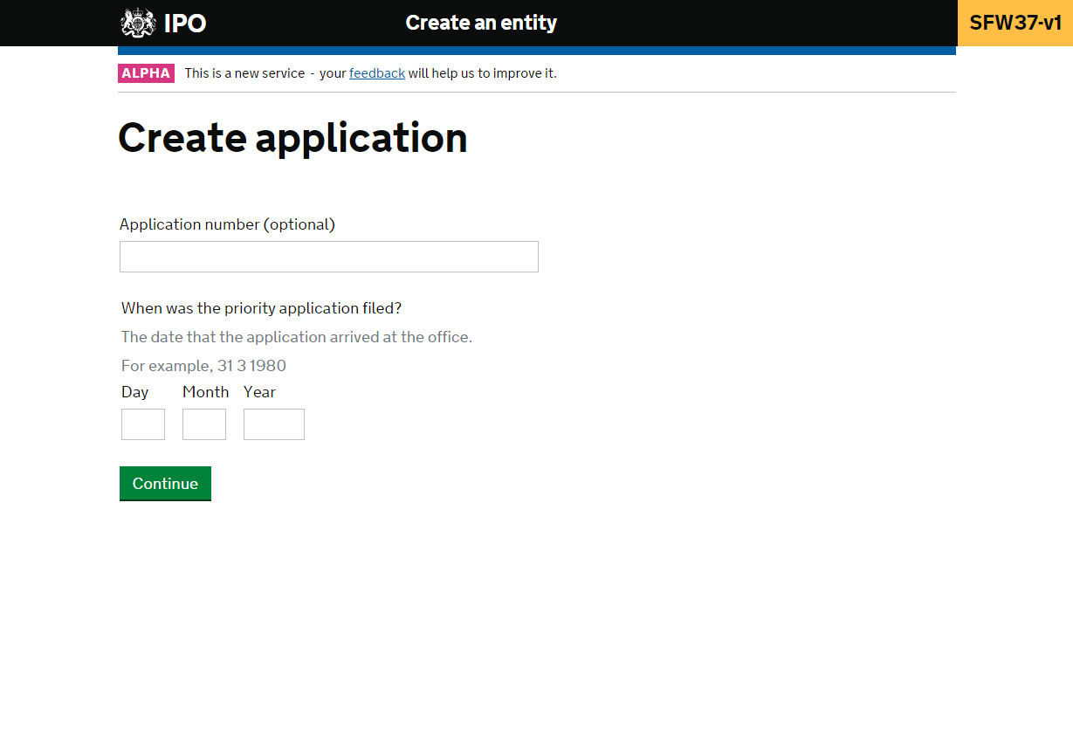1073x730 pixels.
Task: Click the Month input box
Action: [x=203, y=424]
